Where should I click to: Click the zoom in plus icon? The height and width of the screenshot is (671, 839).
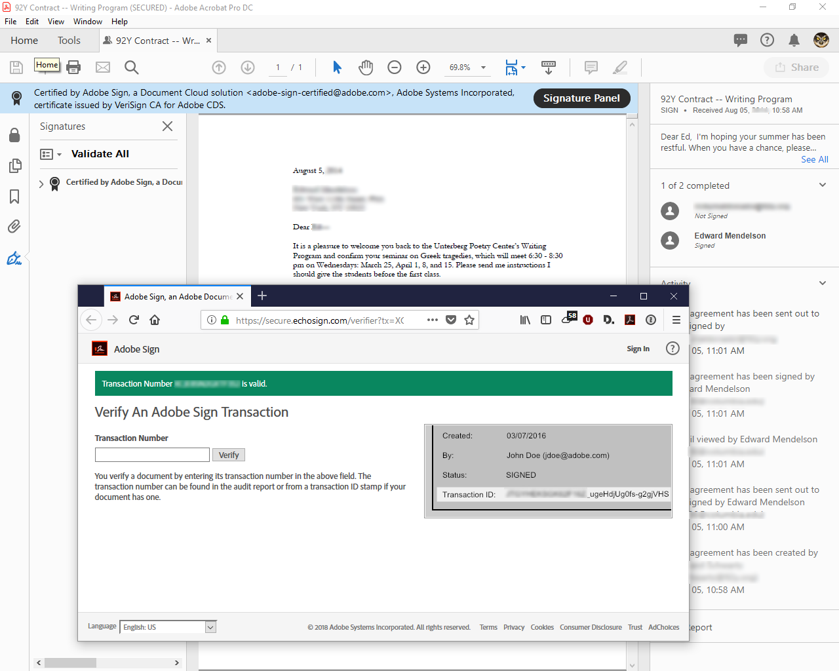pyautogui.click(x=423, y=67)
